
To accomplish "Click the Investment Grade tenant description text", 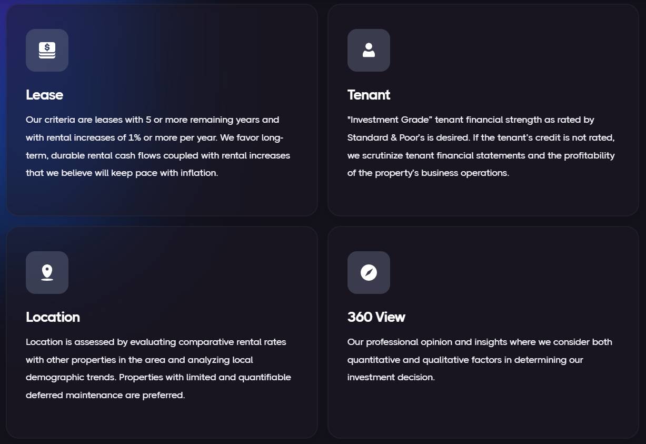I will click(x=481, y=146).
